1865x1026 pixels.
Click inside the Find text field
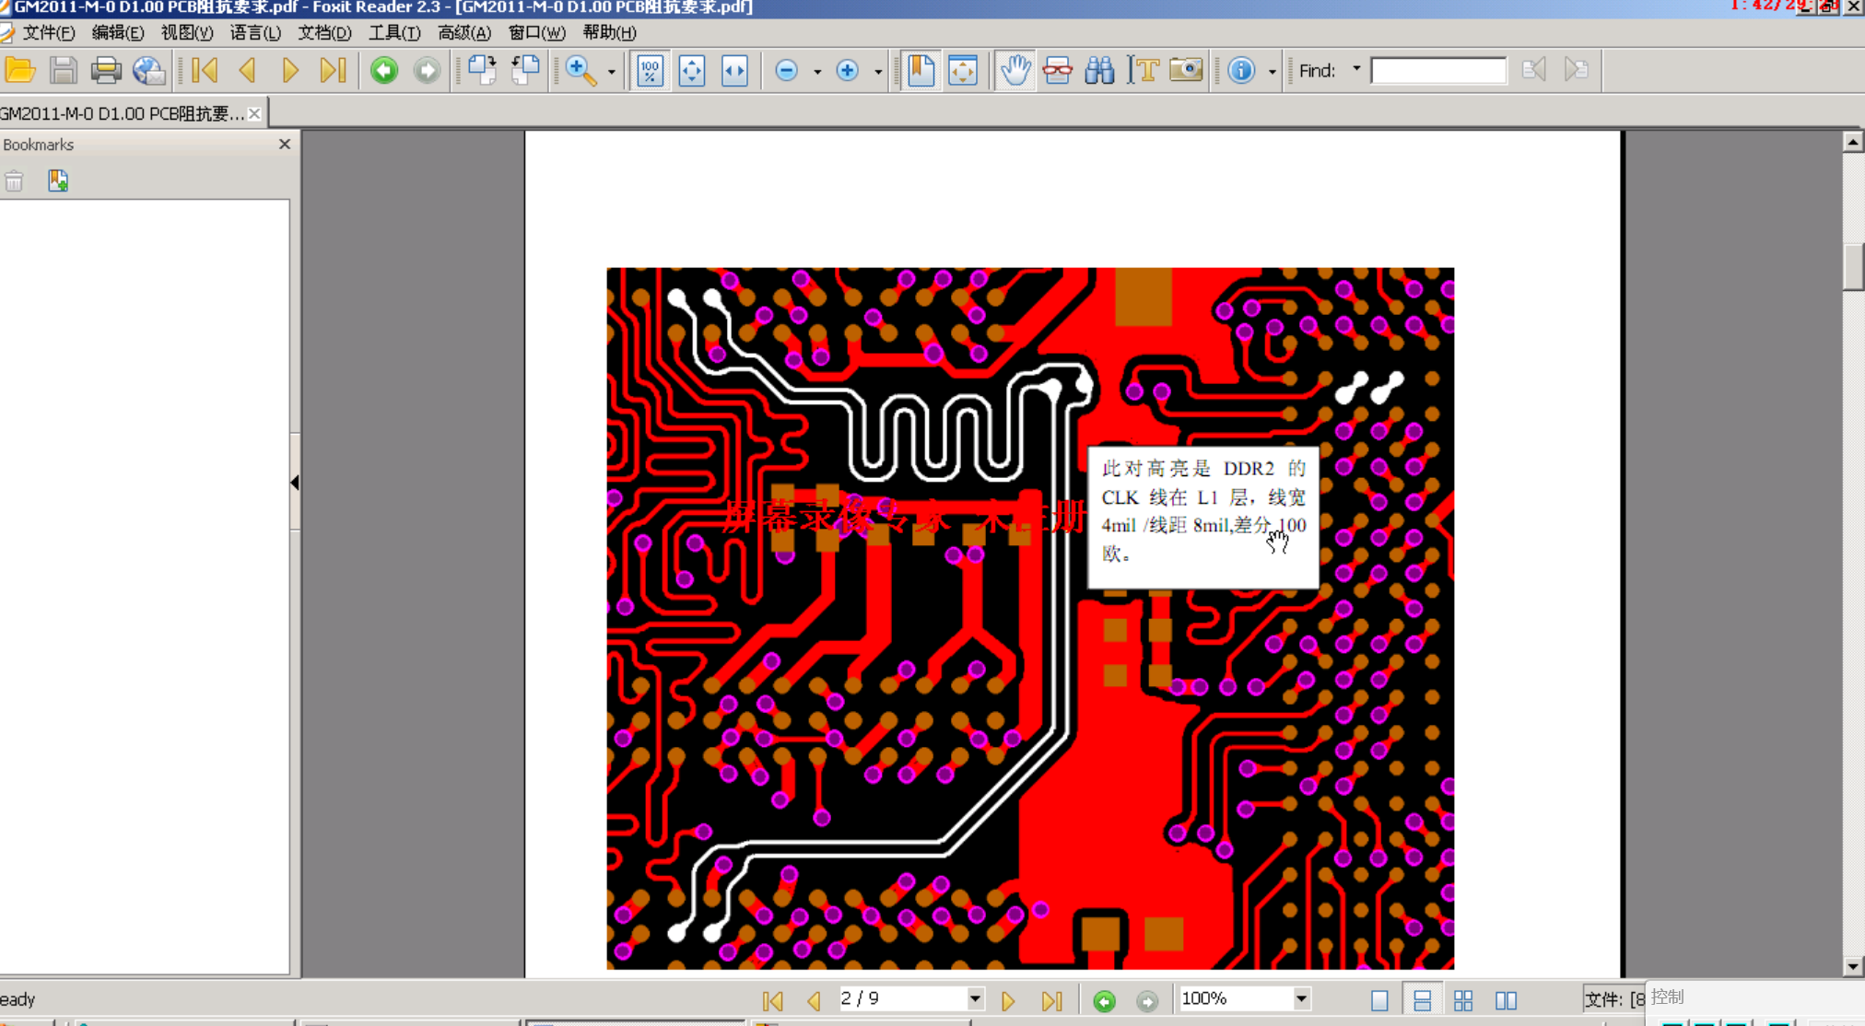(1437, 71)
